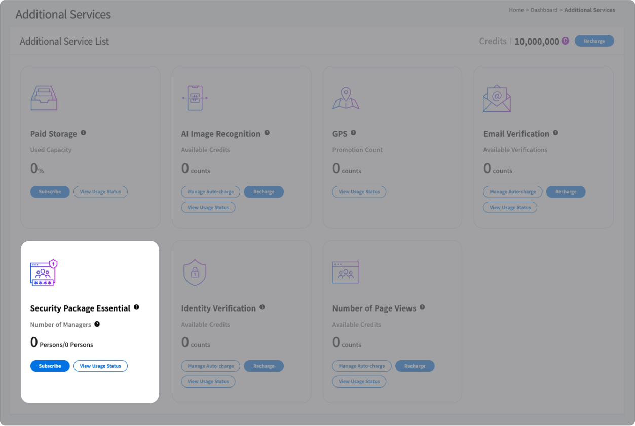Click Recharge button next to Credits balance
The image size is (635, 426).
point(594,41)
